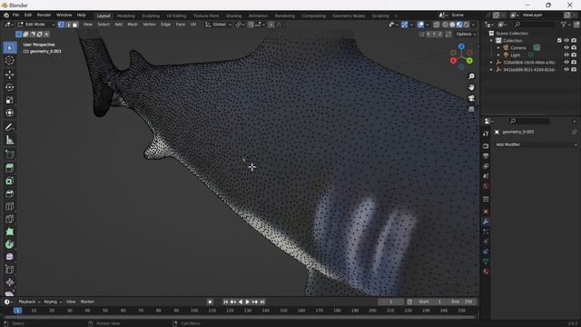581x327 pixels.
Task: Click the End frame field
Action: (x=462, y=302)
